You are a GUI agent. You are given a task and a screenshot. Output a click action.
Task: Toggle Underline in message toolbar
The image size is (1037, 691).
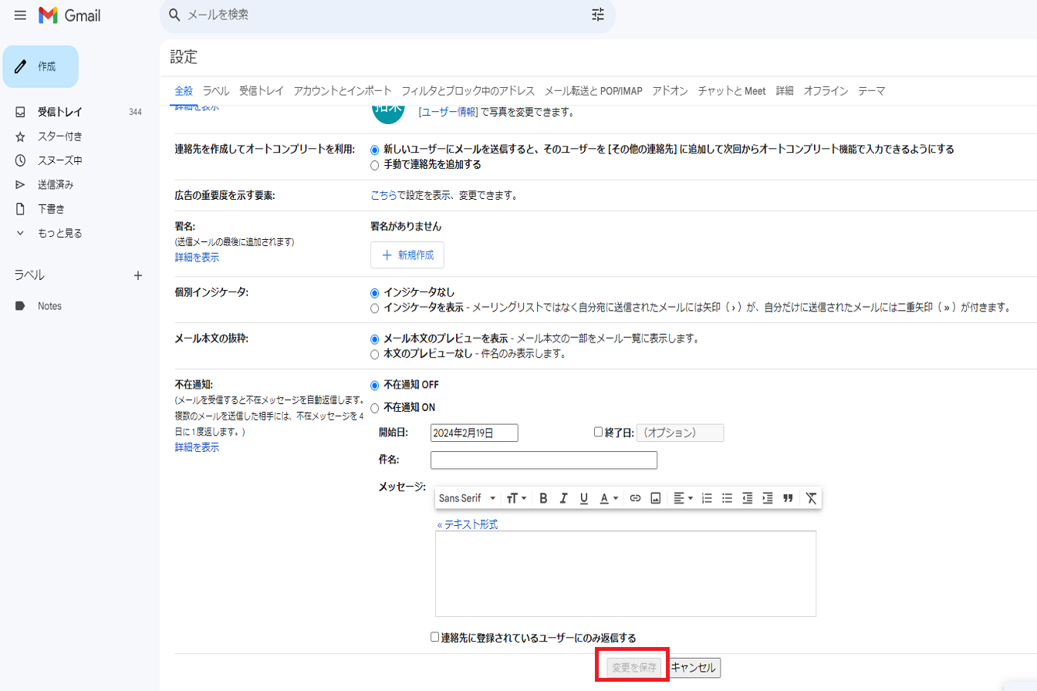(584, 498)
